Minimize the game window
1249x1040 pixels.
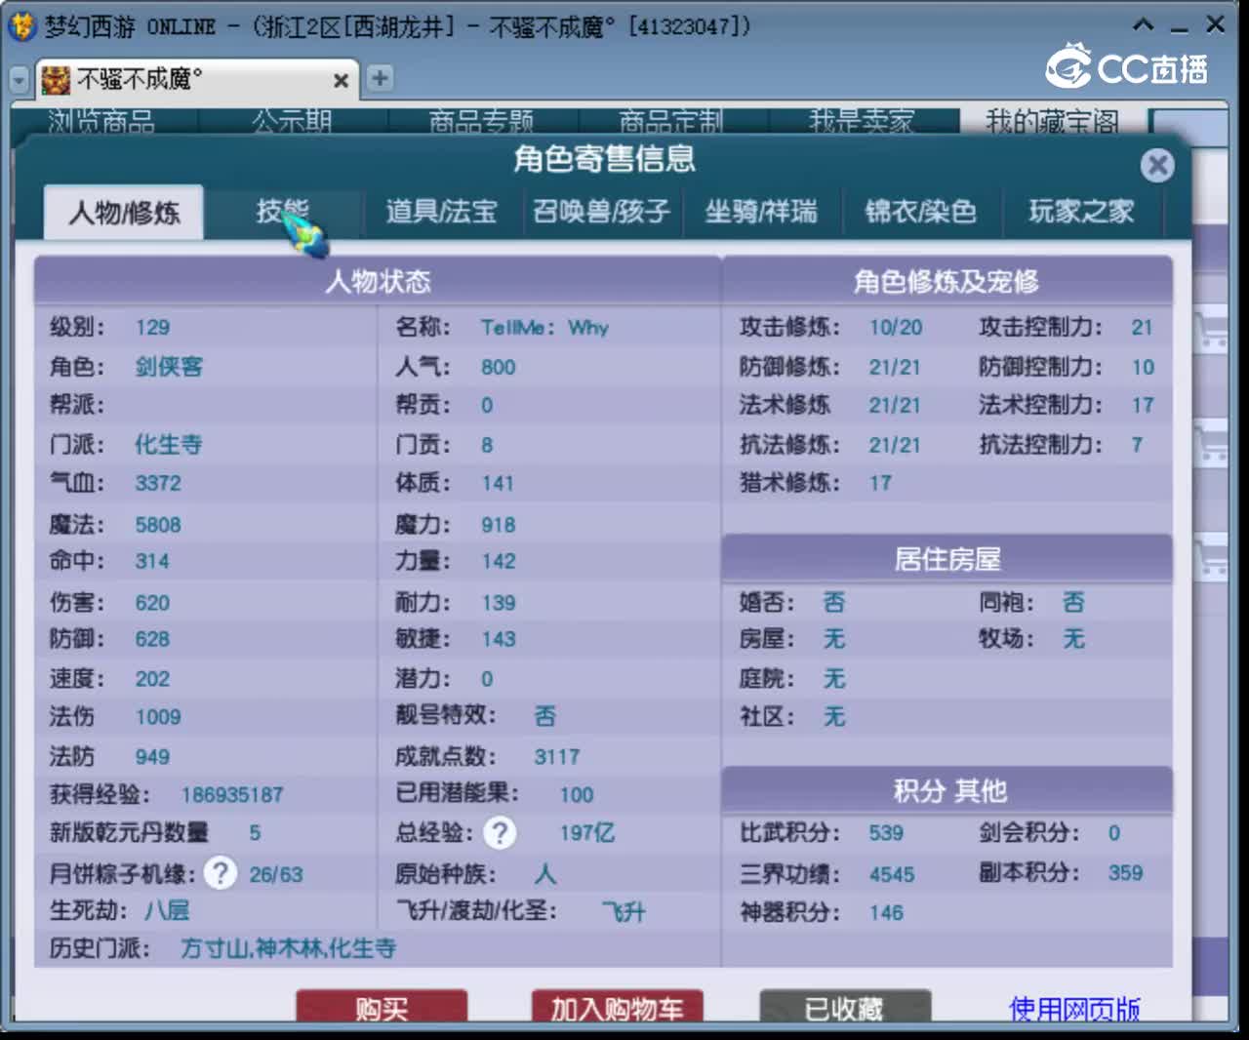(x=1180, y=26)
